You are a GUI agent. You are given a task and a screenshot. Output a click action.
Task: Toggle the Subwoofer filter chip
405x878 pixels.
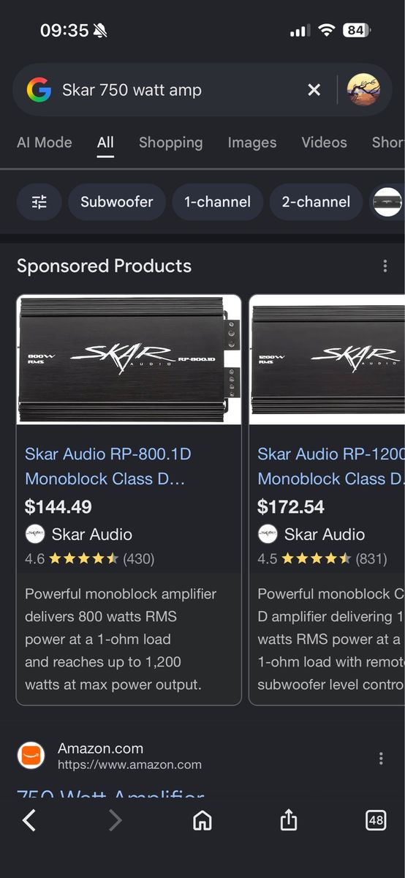(117, 202)
